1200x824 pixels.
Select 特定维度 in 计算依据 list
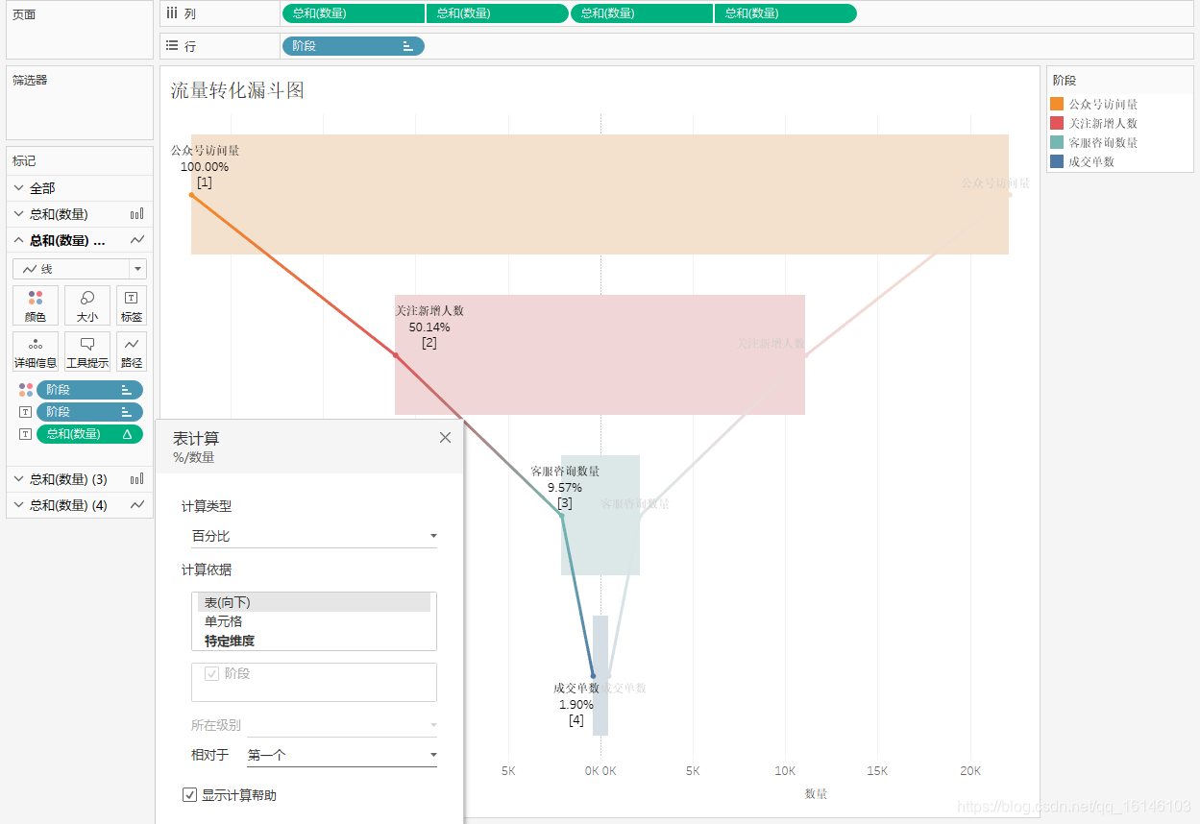click(314, 641)
